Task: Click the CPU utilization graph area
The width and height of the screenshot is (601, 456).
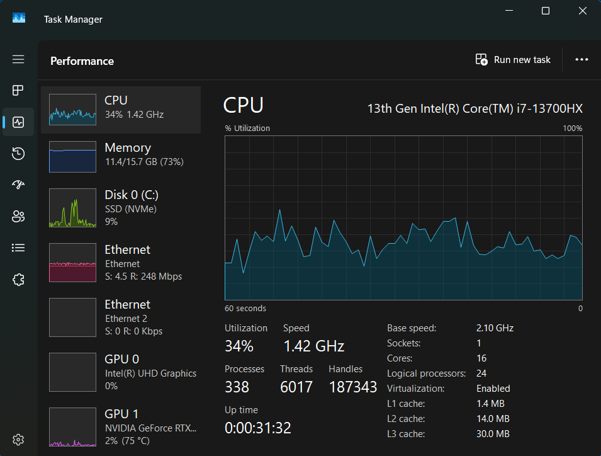Action: (403, 218)
